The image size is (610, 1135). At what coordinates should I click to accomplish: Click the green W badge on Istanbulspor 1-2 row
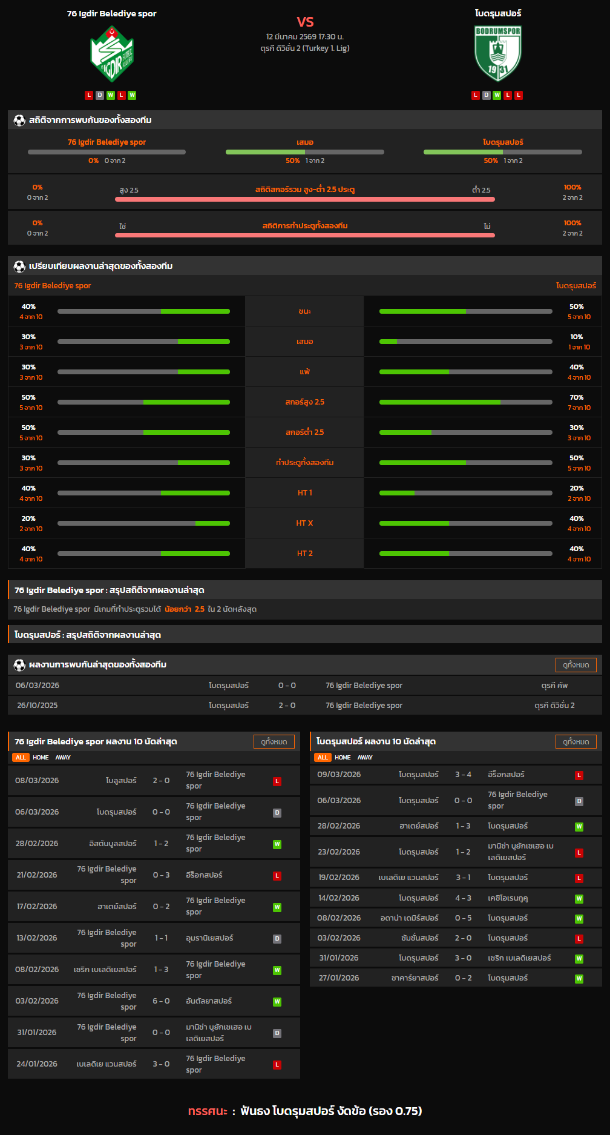coord(277,844)
